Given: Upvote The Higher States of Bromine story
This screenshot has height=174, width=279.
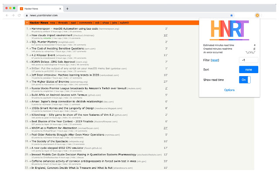Looking at the screenshot, I should coord(30,82).
